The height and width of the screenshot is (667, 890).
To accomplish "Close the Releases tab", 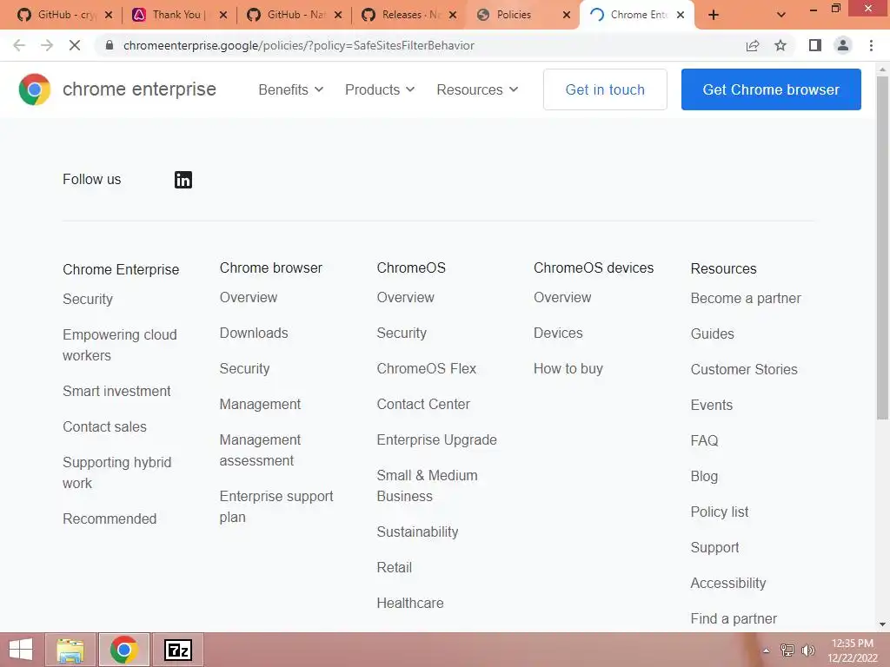I will (452, 16).
